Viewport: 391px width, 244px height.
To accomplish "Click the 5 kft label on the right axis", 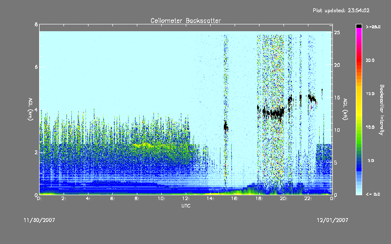I will (x=336, y=163).
